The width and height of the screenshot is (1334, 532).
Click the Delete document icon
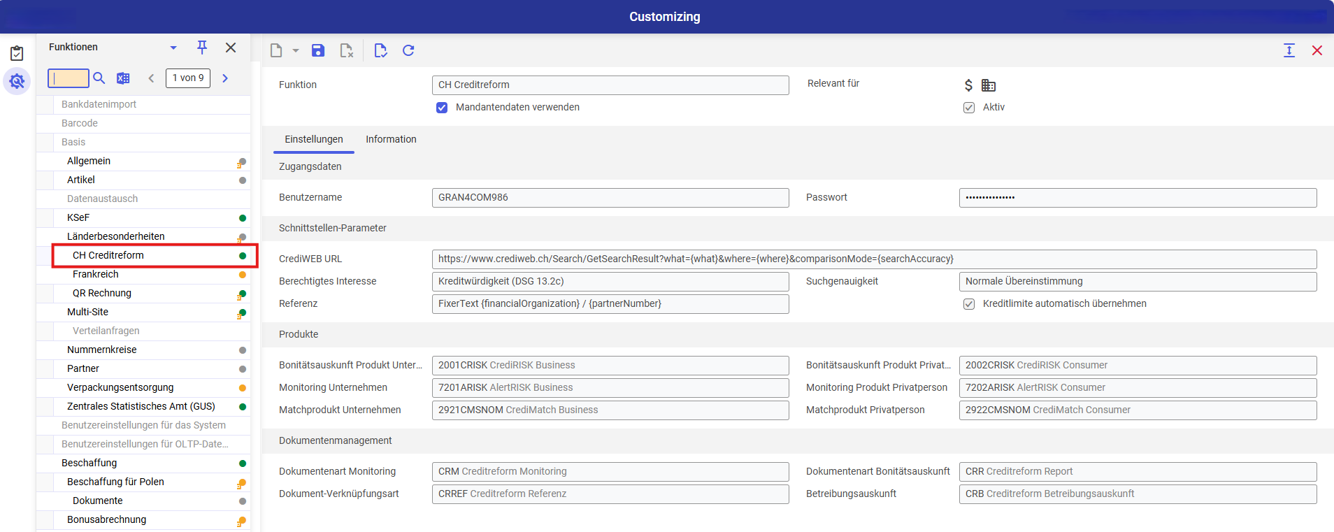coord(346,50)
